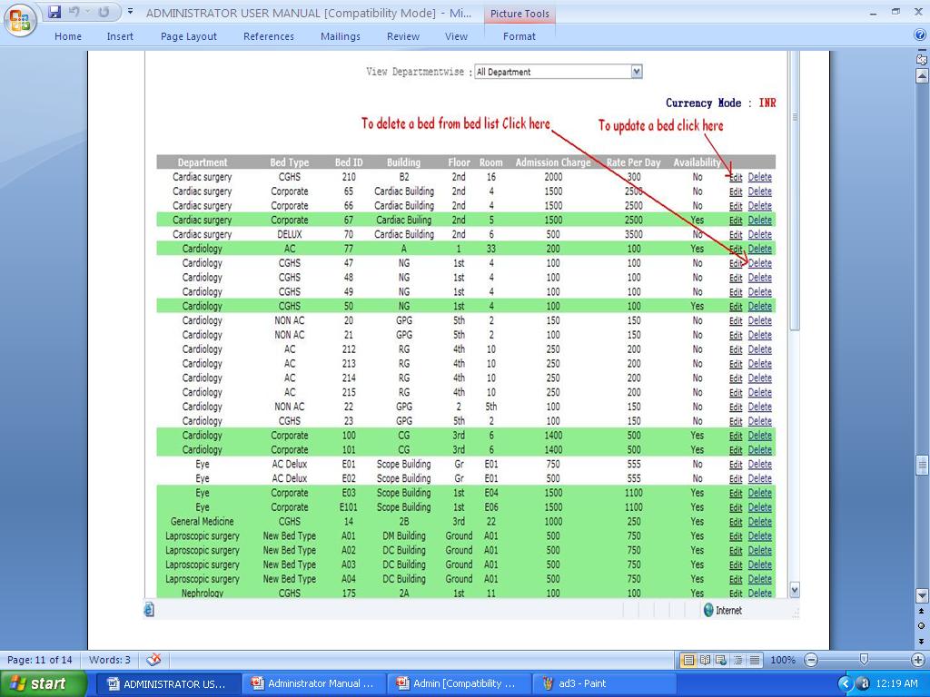Click the 'General Medicine' department cell
This screenshot has width=930, height=697.
click(202, 522)
